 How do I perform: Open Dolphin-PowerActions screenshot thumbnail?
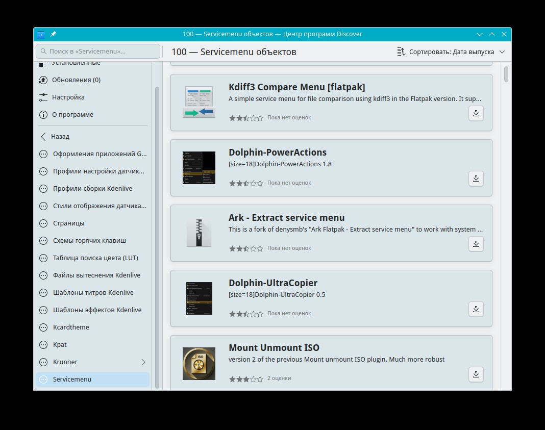[x=199, y=167]
